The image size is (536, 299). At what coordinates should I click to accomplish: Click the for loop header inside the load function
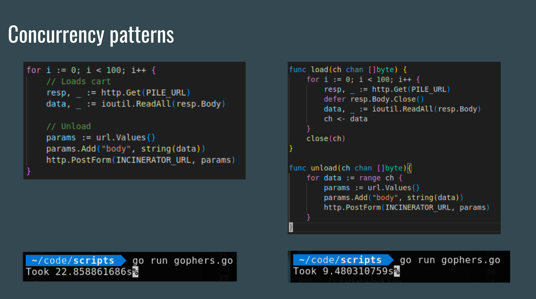364,79
